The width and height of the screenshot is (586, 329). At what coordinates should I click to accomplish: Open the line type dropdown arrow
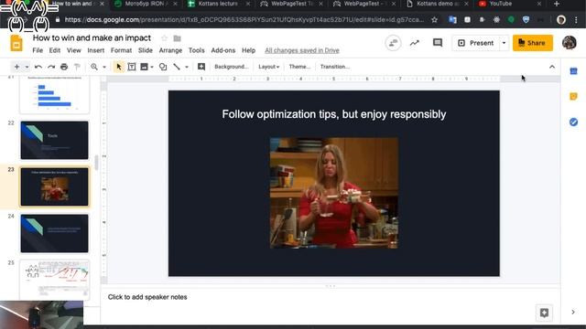187,67
